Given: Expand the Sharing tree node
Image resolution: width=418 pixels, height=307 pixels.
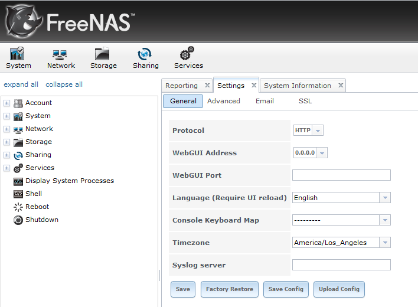Looking at the screenshot, I should point(6,155).
